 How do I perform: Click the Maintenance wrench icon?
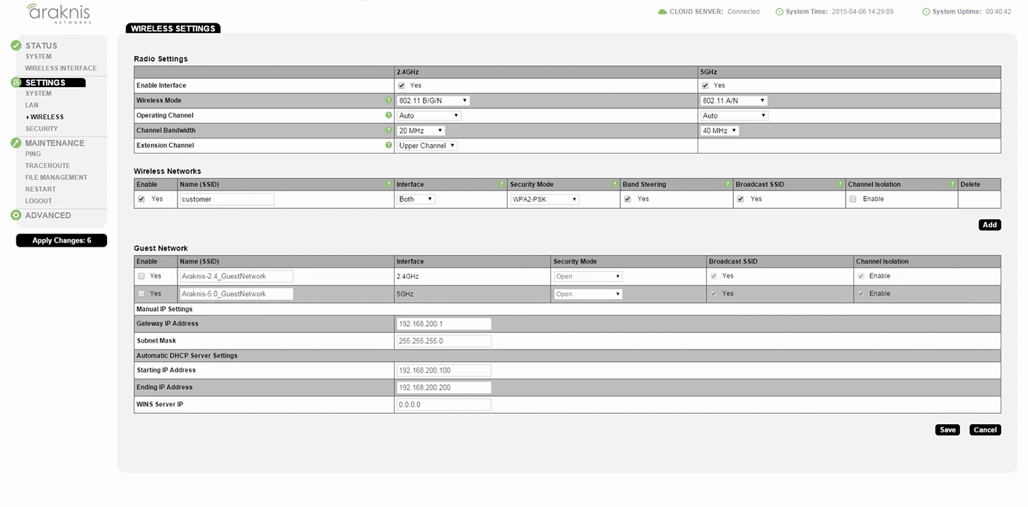click(x=16, y=143)
